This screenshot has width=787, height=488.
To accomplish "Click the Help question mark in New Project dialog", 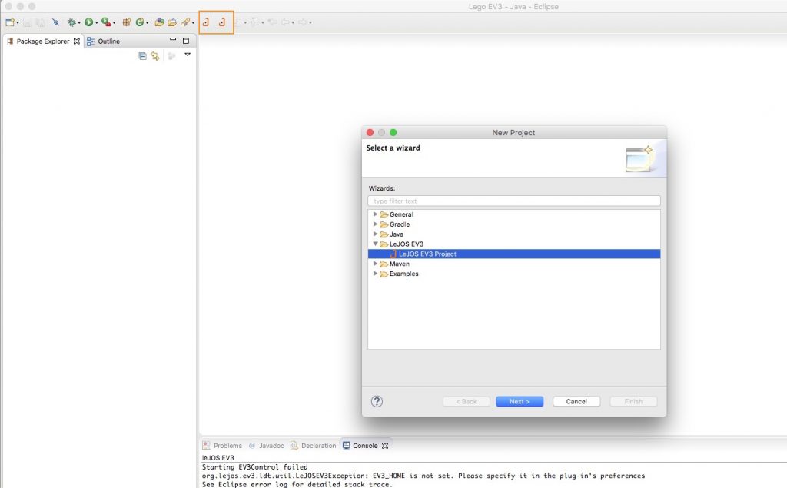I will point(376,400).
